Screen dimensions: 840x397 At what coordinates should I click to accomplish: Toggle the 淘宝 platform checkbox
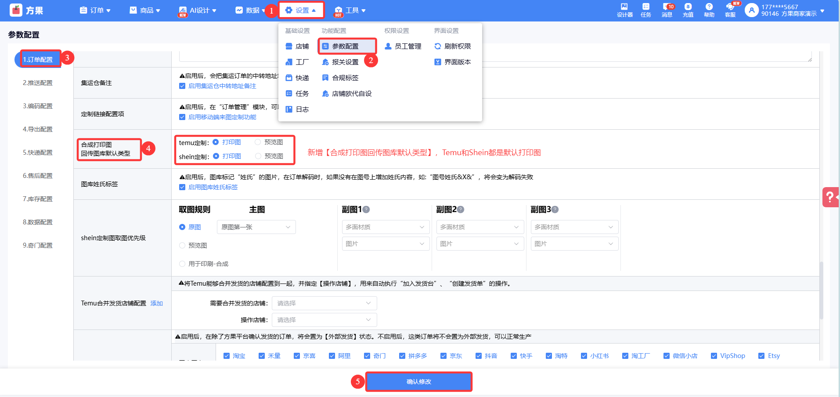[227, 356]
